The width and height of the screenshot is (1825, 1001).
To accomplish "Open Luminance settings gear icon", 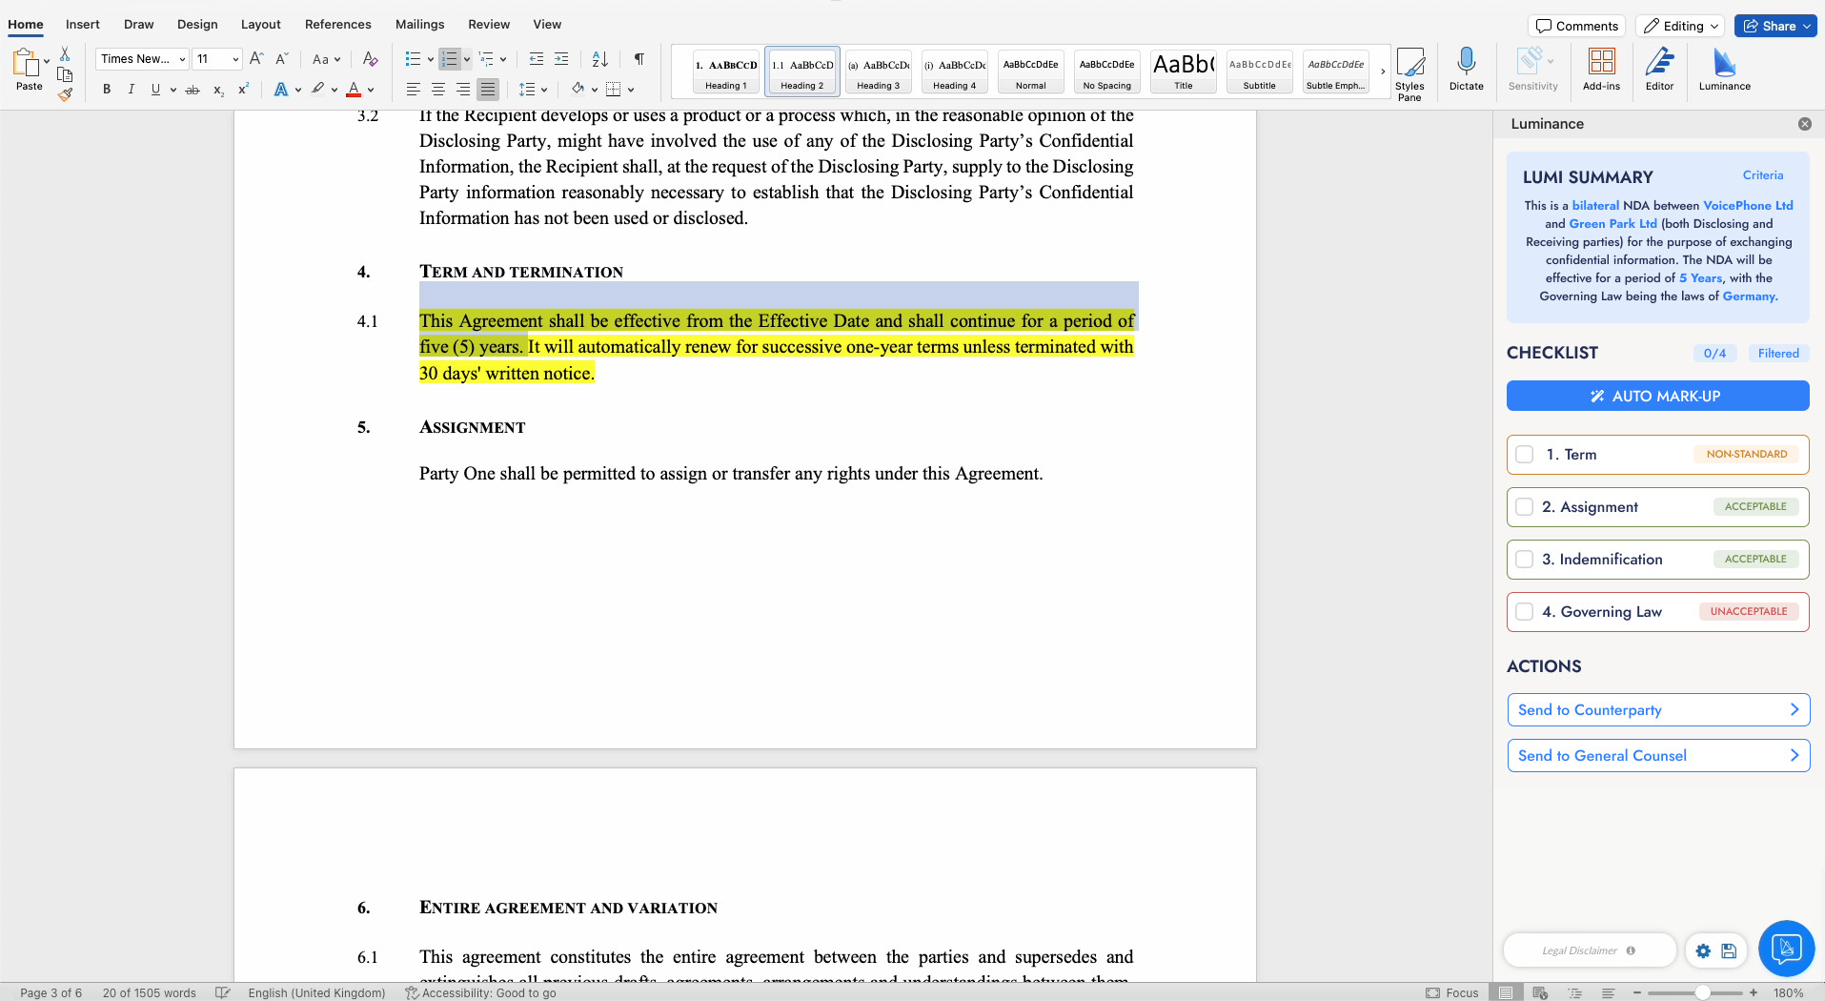I will click(1703, 950).
